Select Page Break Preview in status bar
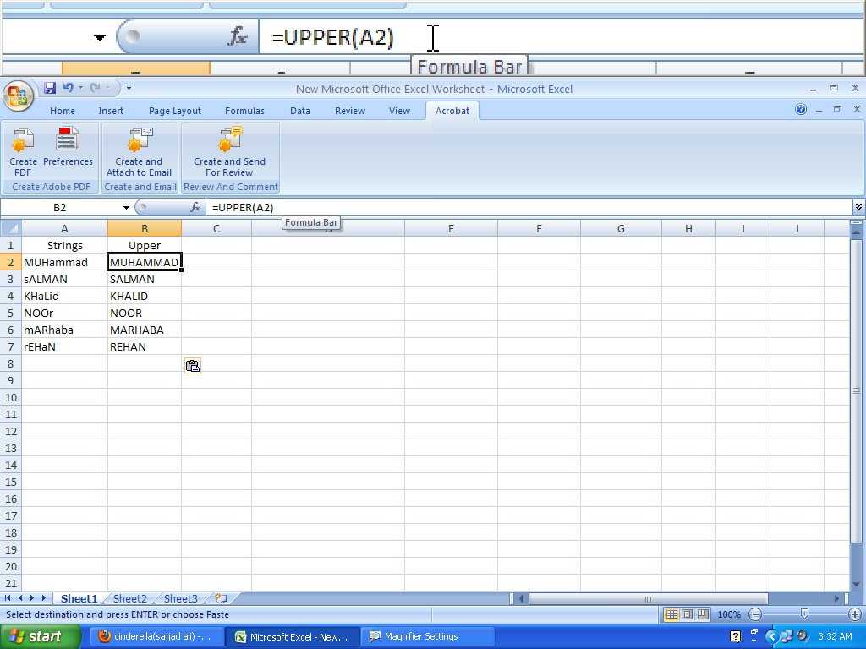Image resolution: width=866 pixels, height=649 pixels. [702, 614]
